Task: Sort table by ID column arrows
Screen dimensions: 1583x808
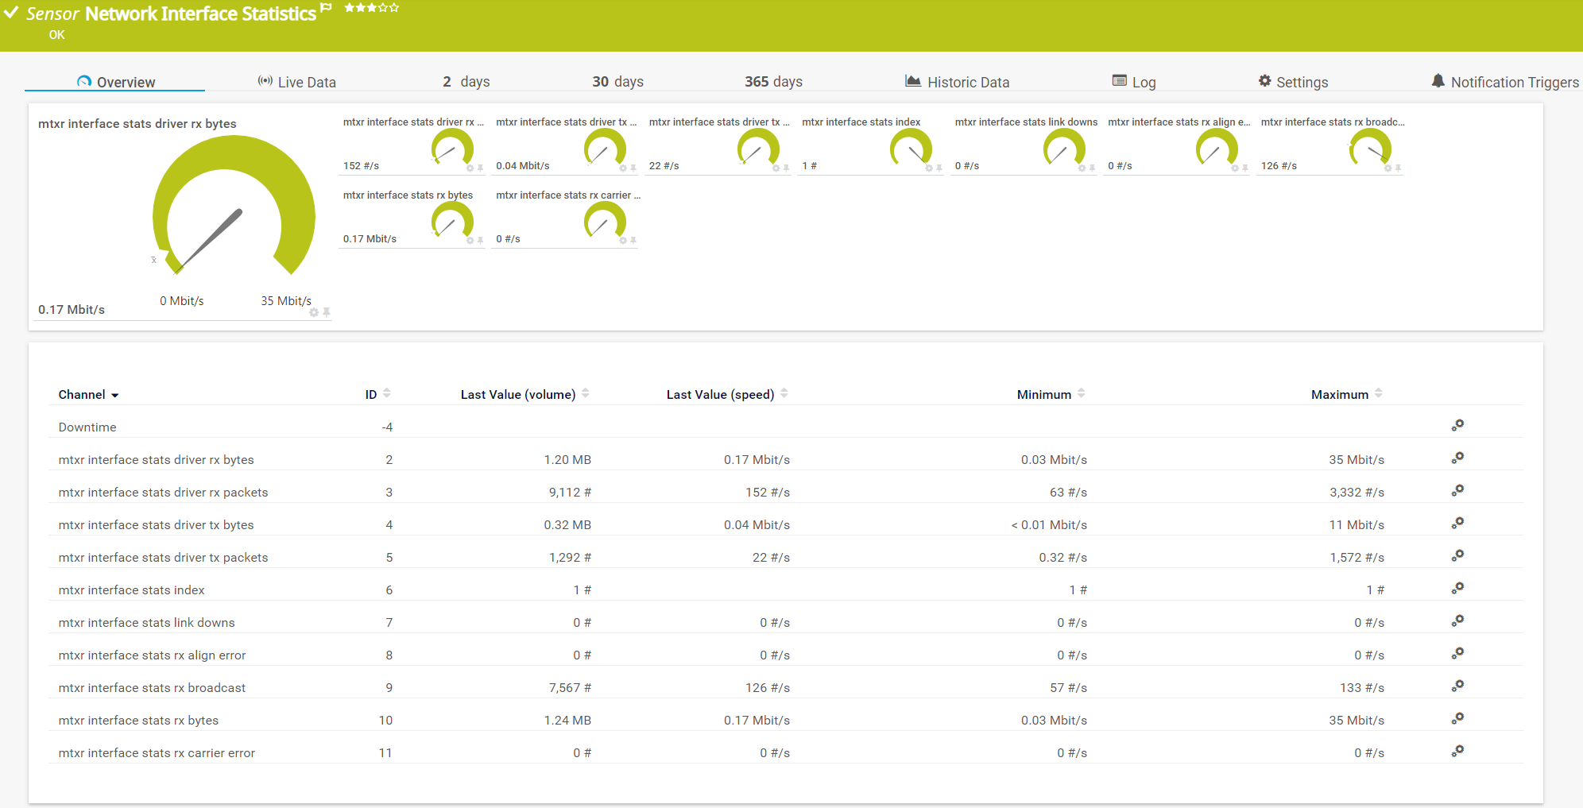Action: (x=386, y=393)
